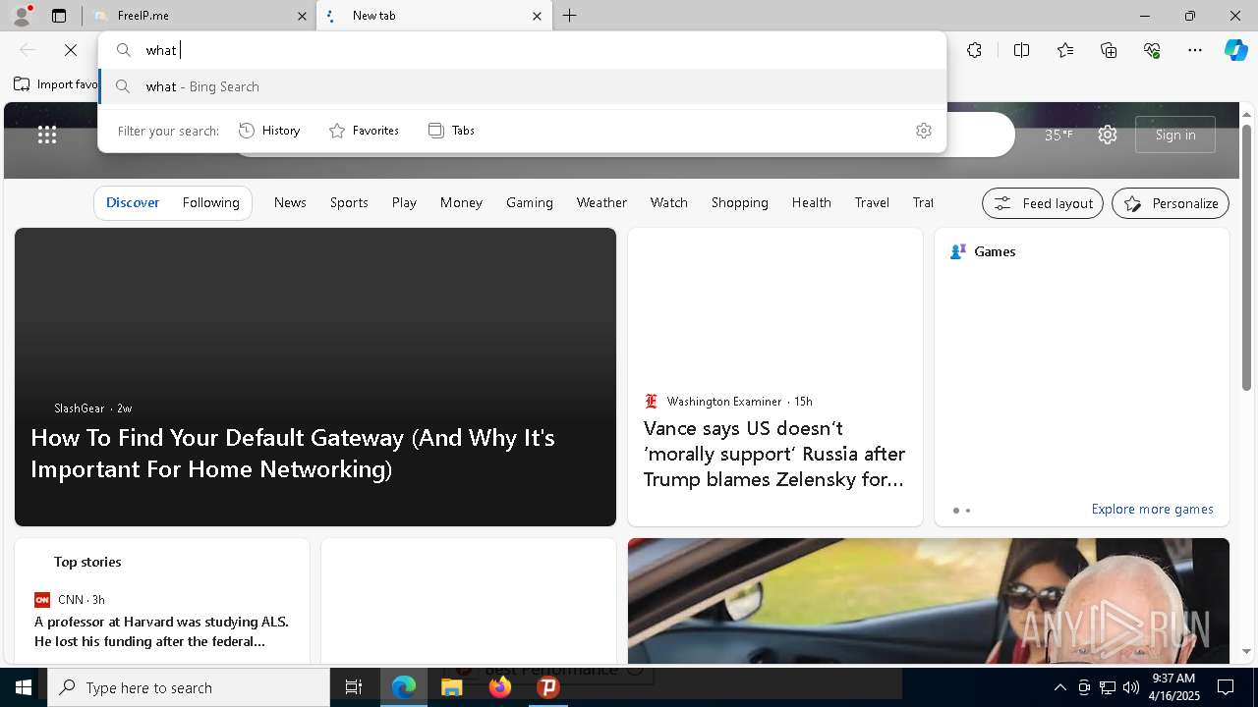Toggle Split screen icon
Image resolution: width=1258 pixels, height=707 pixels.
(1021, 50)
